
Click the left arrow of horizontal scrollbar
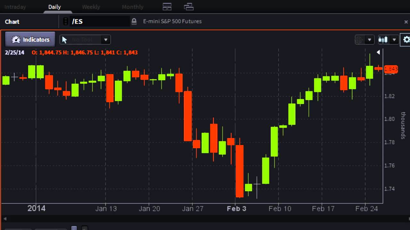click(x=5, y=219)
